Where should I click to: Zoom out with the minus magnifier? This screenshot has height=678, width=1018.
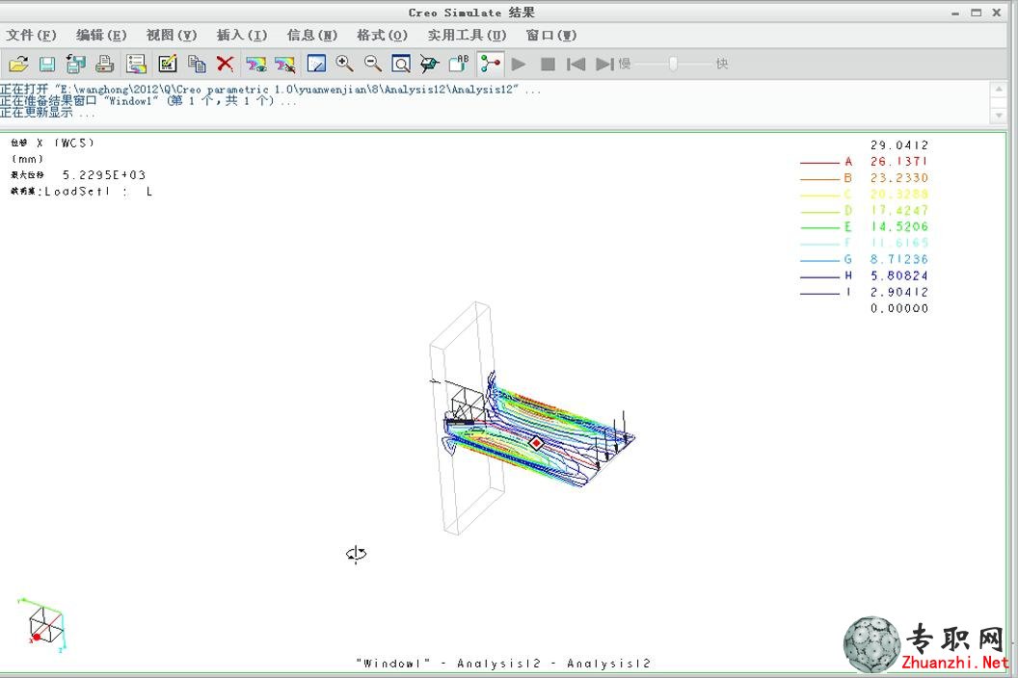pyautogui.click(x=373, y=64)
